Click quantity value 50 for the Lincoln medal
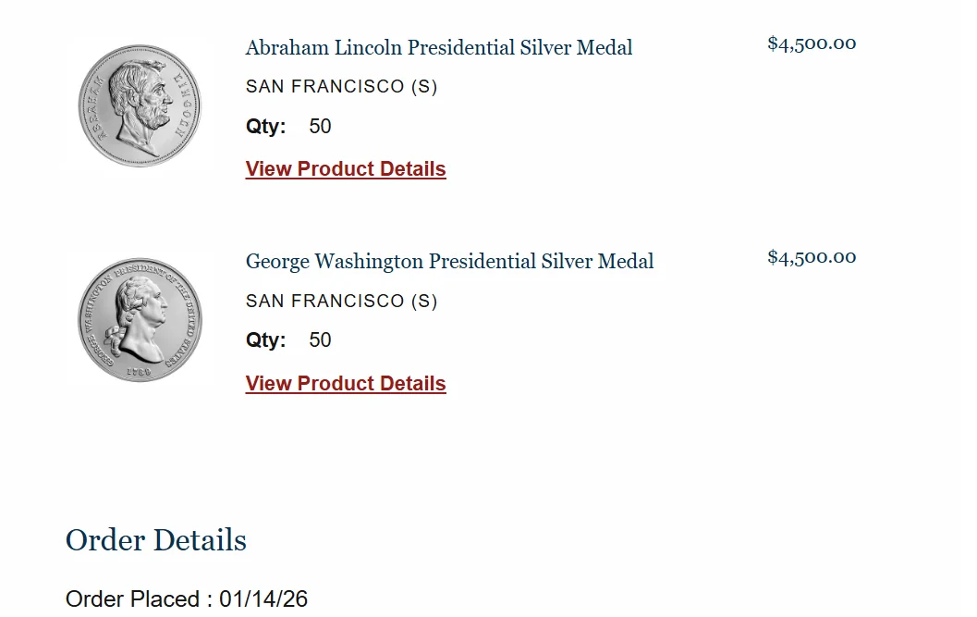Screen dimensions: 977x617 (x=320, y=127)
